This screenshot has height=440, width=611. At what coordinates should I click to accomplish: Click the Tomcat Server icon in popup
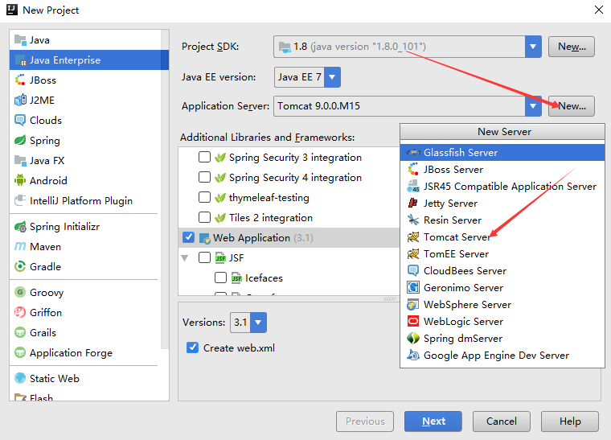(413, 237)
